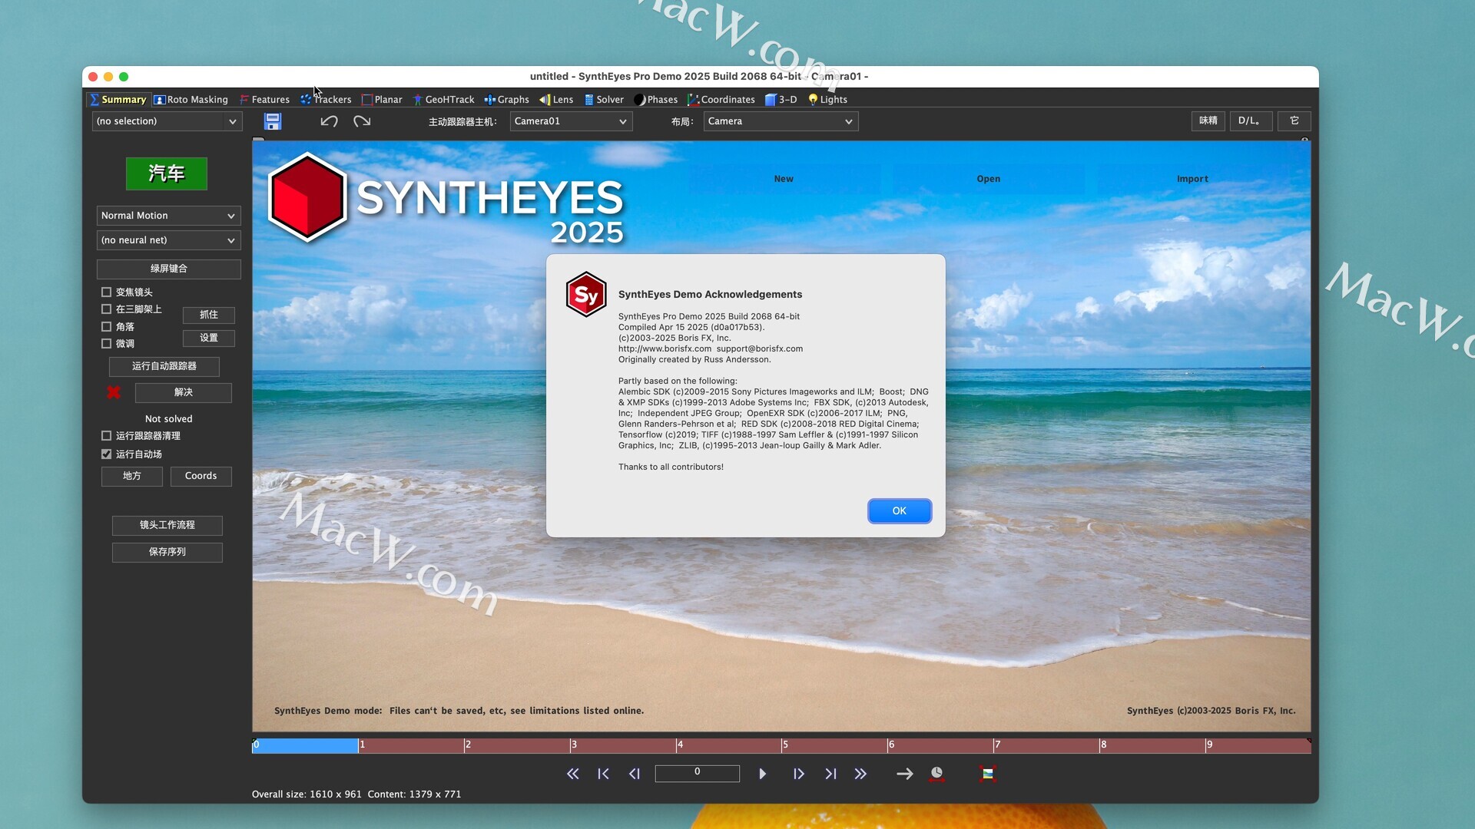
Task: Click the 绿屏键合 button
Action: coord(168,269)
